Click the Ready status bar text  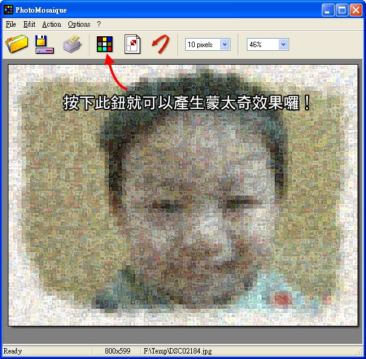point(13,351)
